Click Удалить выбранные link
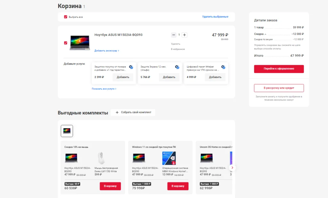The image size is (328, 198). pos(215,17)
